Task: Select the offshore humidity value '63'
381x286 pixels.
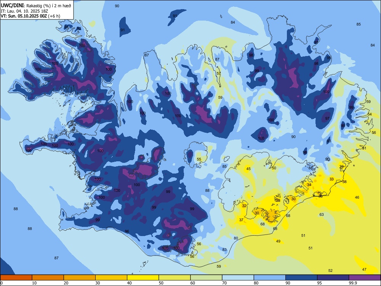Action: tap(322, 215)
